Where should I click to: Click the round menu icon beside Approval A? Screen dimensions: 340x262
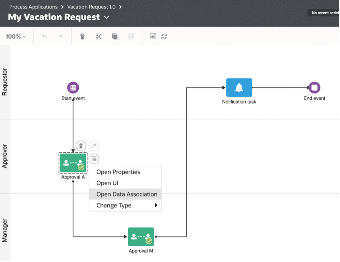click(94, 159)
